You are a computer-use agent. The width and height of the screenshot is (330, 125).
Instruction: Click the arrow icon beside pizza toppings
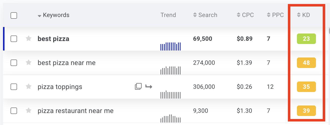(149, 86)
